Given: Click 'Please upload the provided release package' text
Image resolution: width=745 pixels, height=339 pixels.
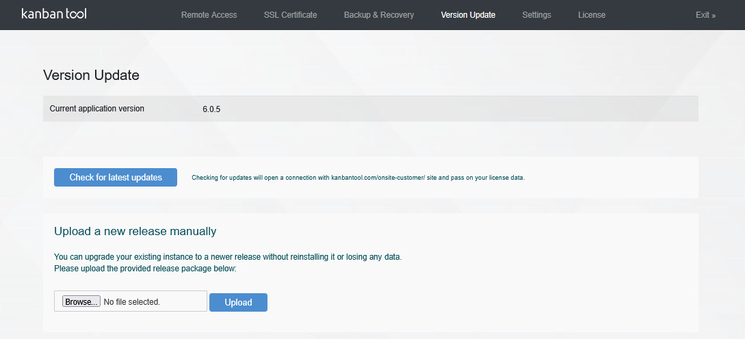Looking at the screenshot, I should pos(146,269).
